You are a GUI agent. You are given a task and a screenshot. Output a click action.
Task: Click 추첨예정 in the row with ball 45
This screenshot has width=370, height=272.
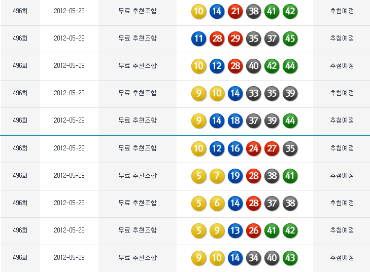coord(342,38)
